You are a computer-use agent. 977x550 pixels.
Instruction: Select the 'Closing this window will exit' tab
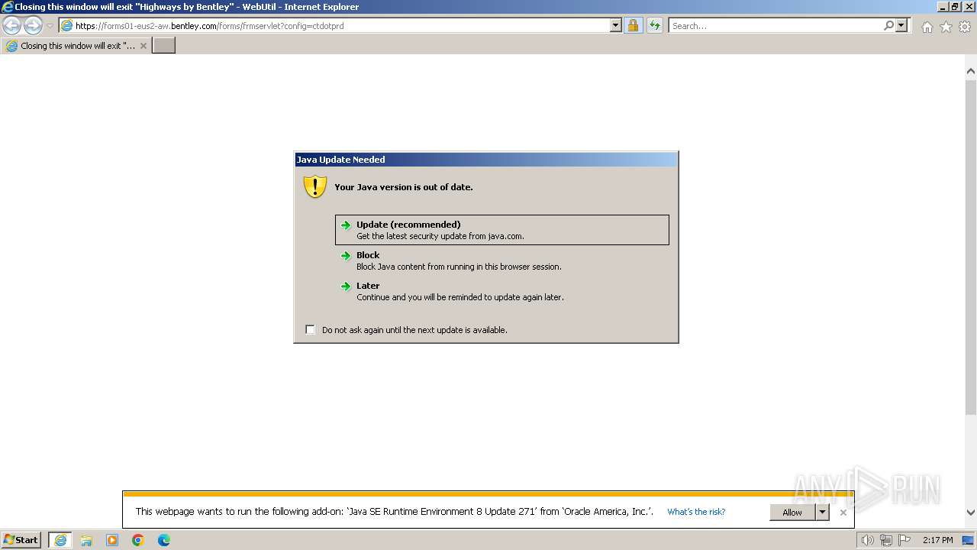[76, 46]
